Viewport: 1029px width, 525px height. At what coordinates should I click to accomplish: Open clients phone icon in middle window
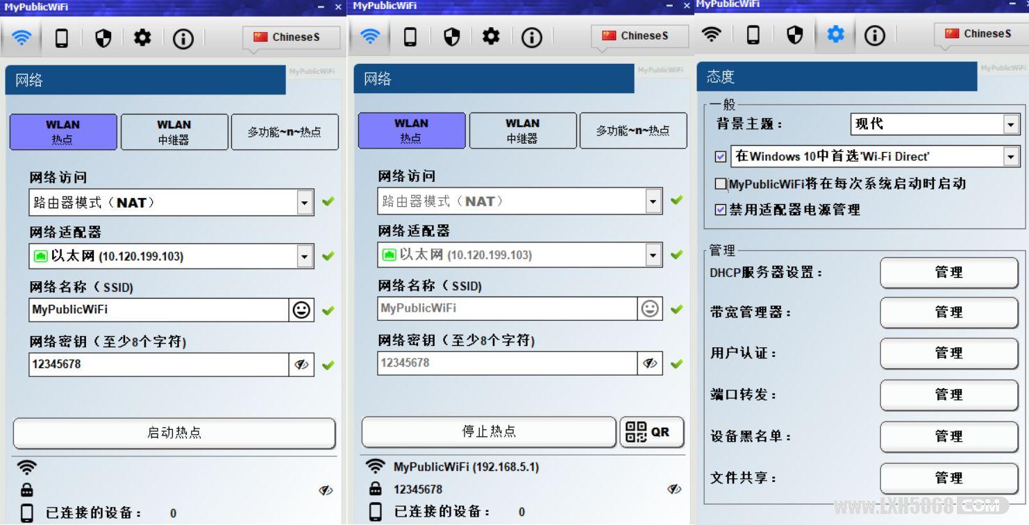click(x=410, y=37)
